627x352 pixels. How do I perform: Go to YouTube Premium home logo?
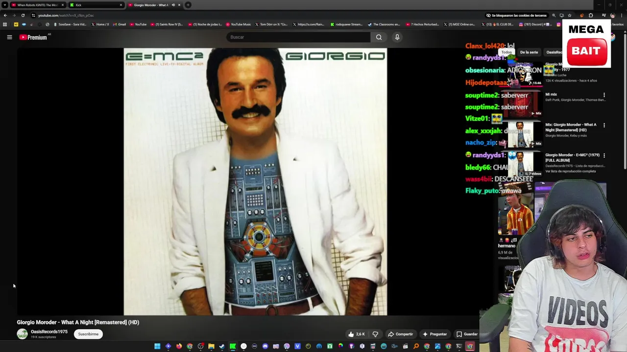click(x=33, y=37)
